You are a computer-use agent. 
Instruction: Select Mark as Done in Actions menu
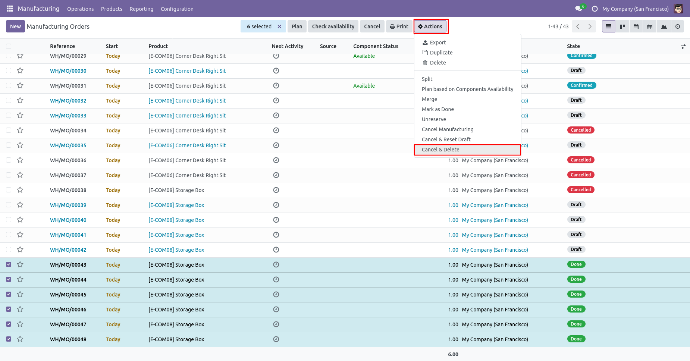(467, 109)
